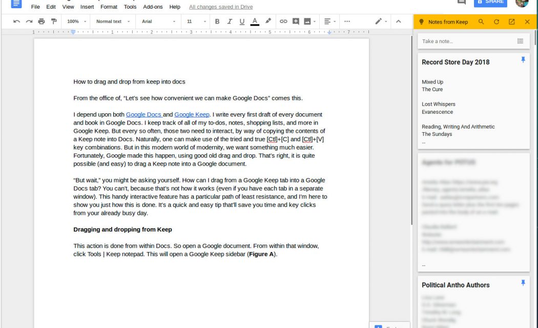Undo the last edit

click(x=16, y=22)
